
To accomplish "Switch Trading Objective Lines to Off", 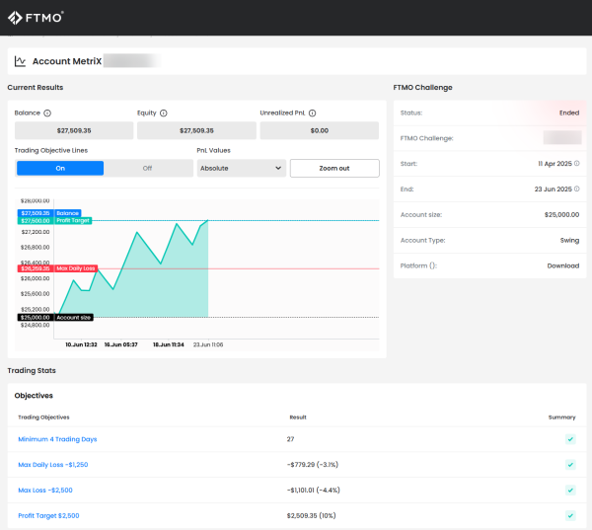I will pyautogui.click(x=147, y=168).
